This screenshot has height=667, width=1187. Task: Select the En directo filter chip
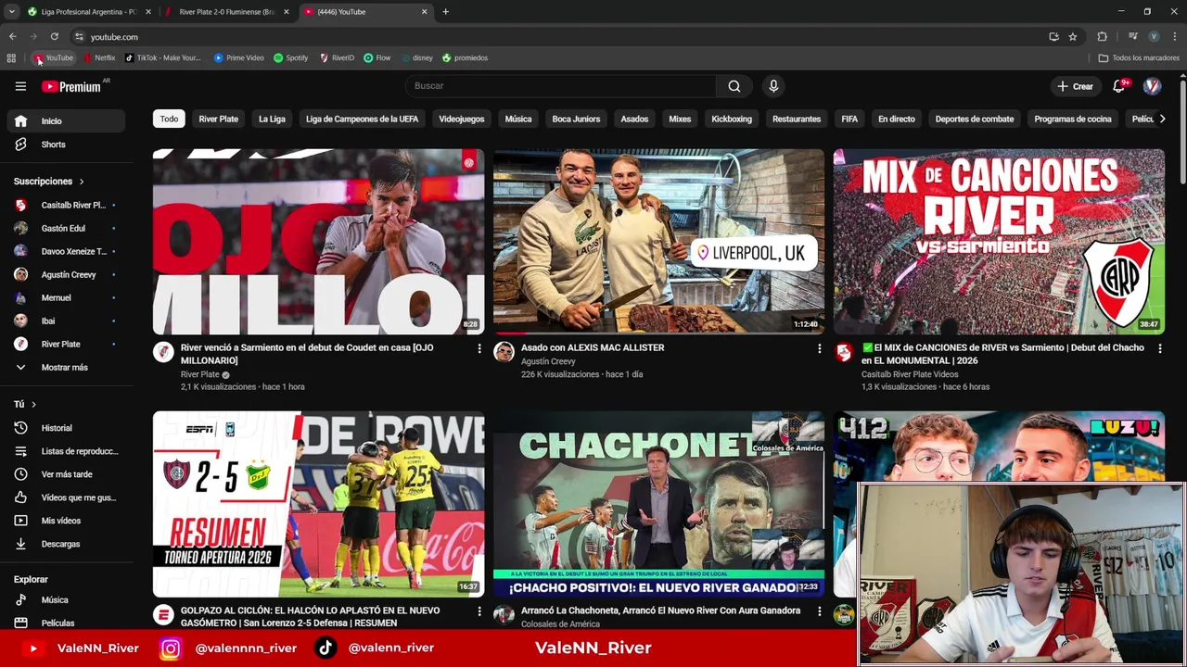pos(897,119)
